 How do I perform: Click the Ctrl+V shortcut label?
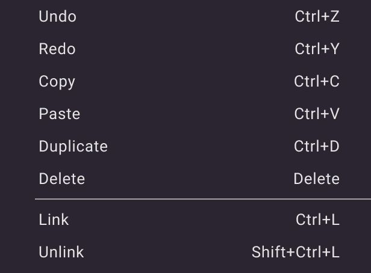(317, 114)
